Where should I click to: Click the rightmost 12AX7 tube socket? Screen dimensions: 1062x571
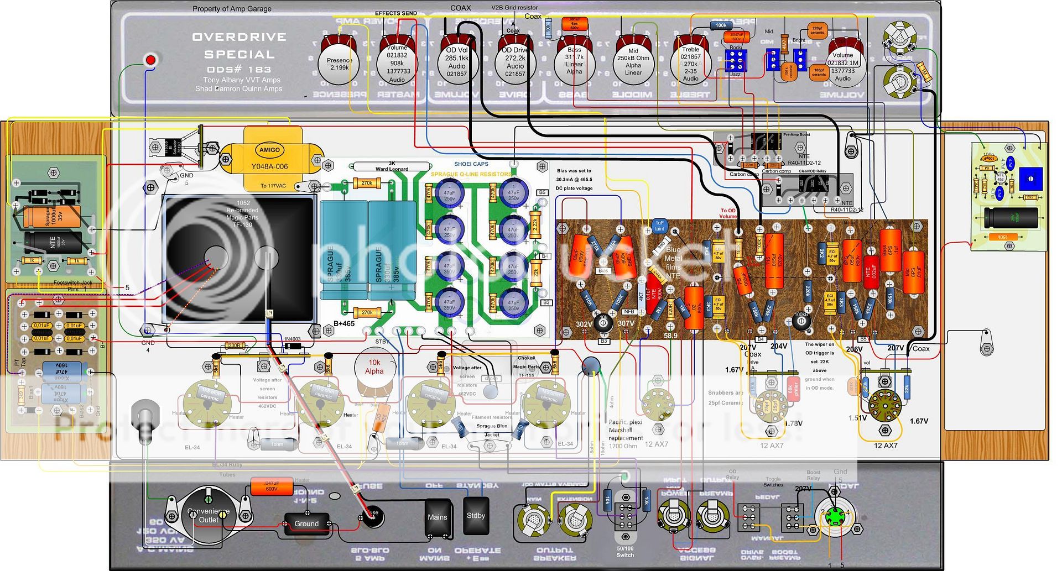pos(885,407)
